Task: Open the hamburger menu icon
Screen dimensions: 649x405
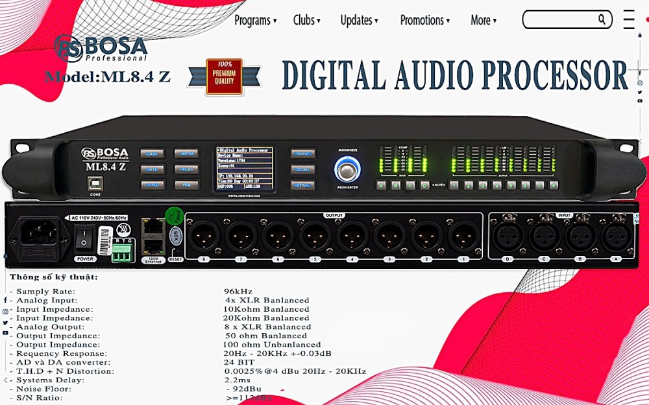Action: click(x=629, y=19)
